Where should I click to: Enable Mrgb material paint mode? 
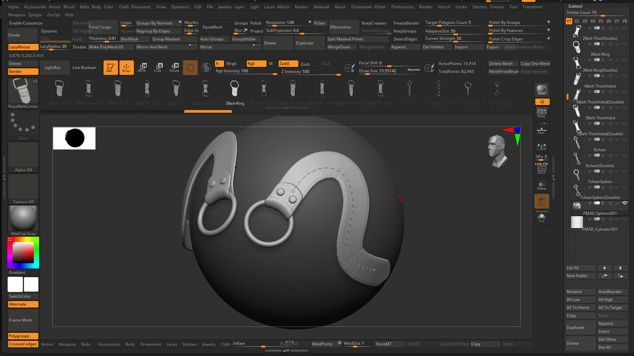231,64
